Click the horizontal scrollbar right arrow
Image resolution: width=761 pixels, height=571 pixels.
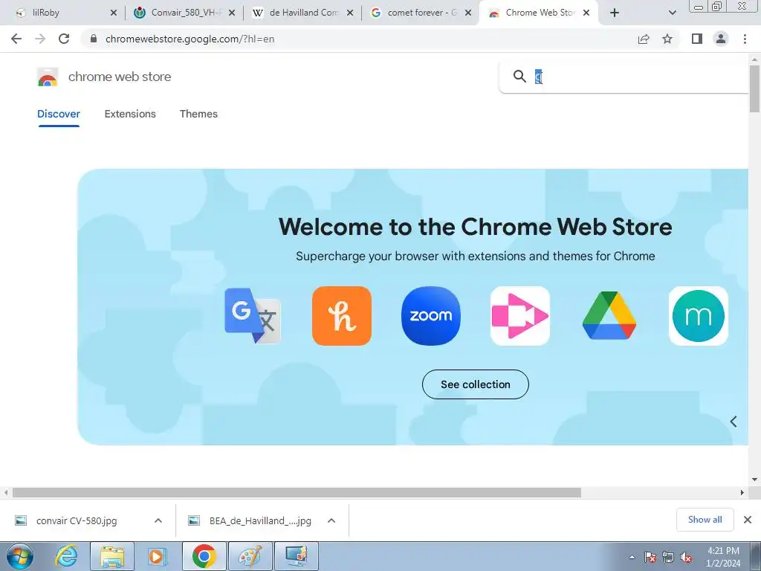coord(742,492)
